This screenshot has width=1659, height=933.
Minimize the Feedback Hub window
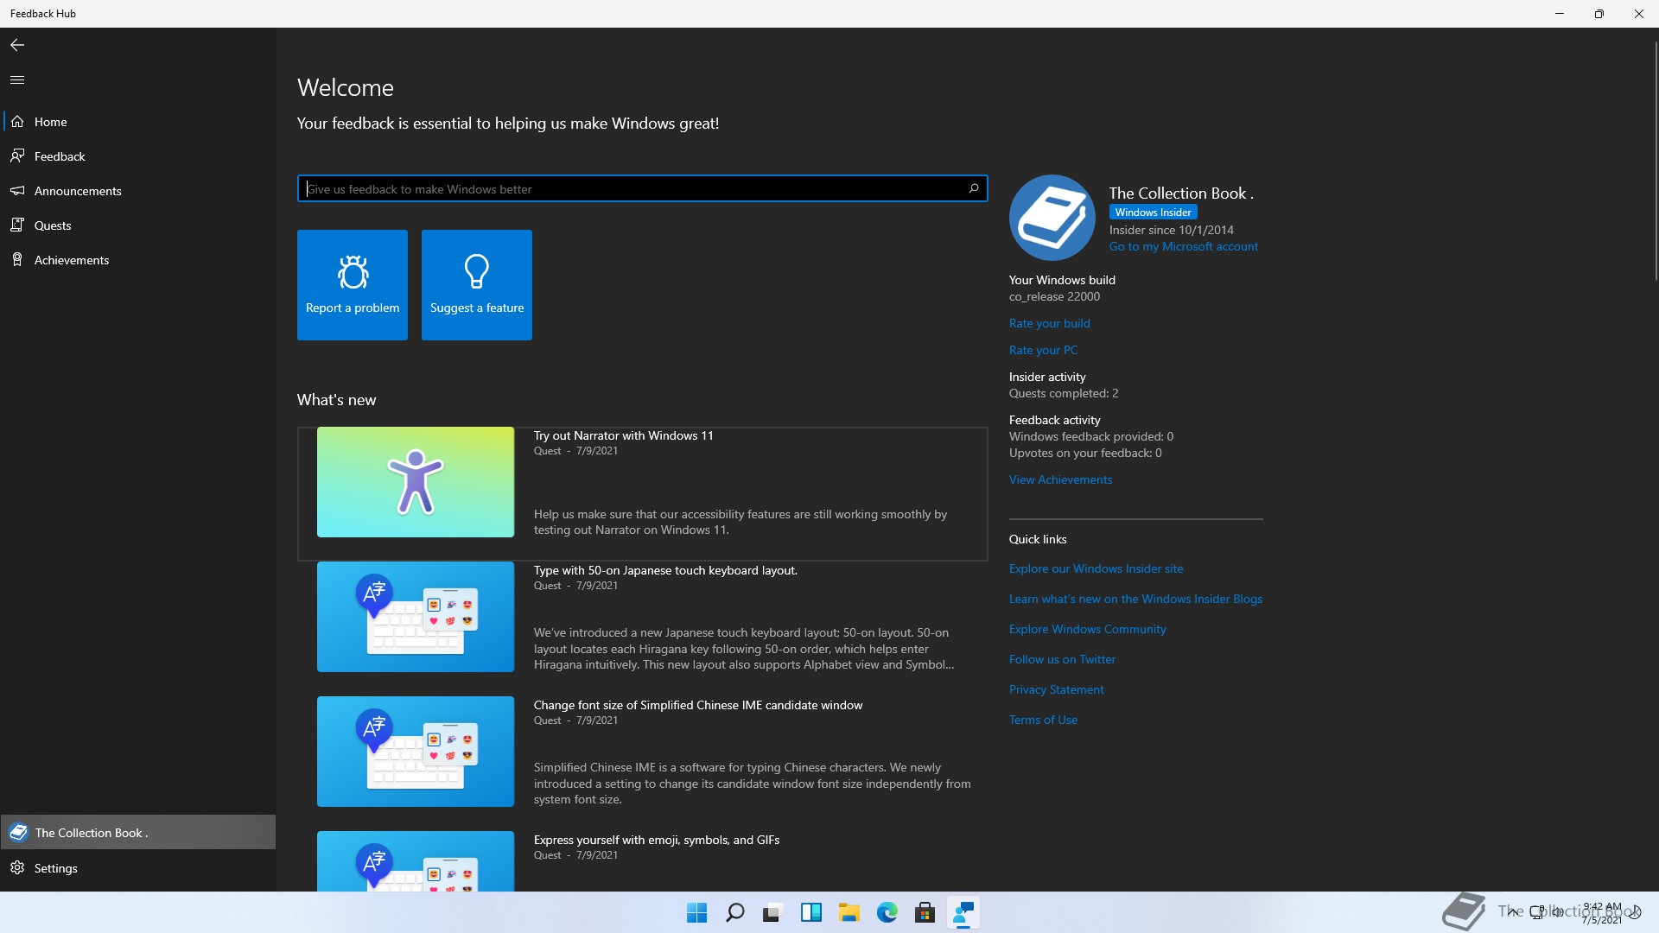click(x=1560, y=14)
